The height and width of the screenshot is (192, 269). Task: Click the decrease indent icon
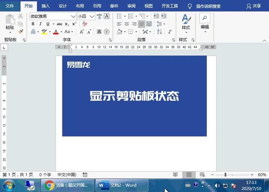(x=156, y=16)
